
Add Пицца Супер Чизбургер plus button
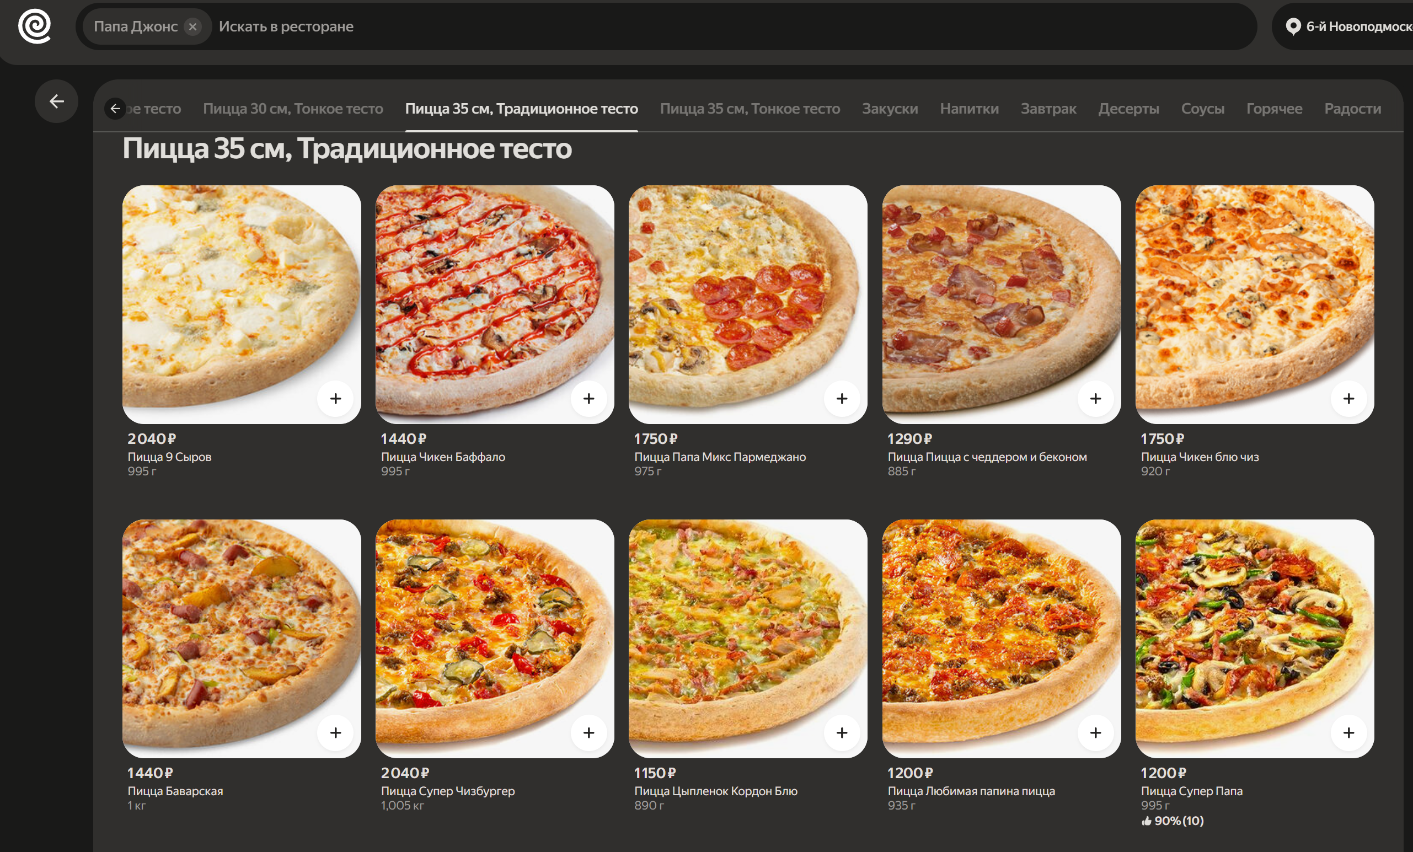[x=588, y=732]
